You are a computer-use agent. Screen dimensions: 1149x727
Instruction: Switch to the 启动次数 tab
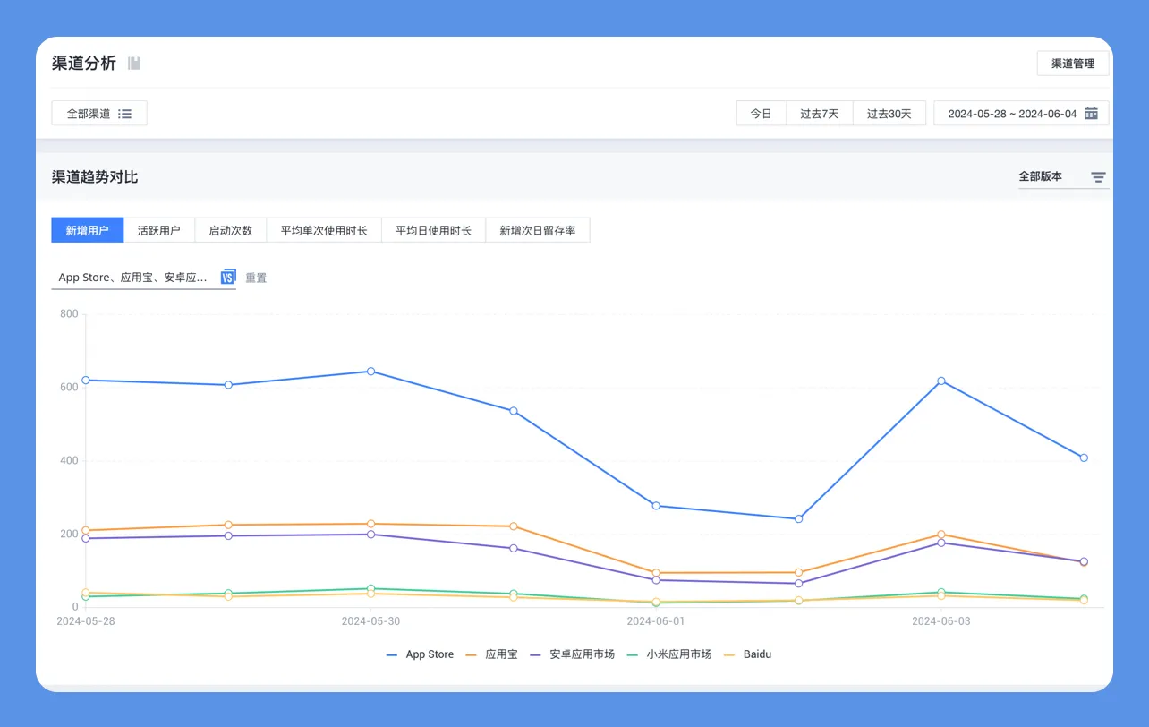click(231, 230)
